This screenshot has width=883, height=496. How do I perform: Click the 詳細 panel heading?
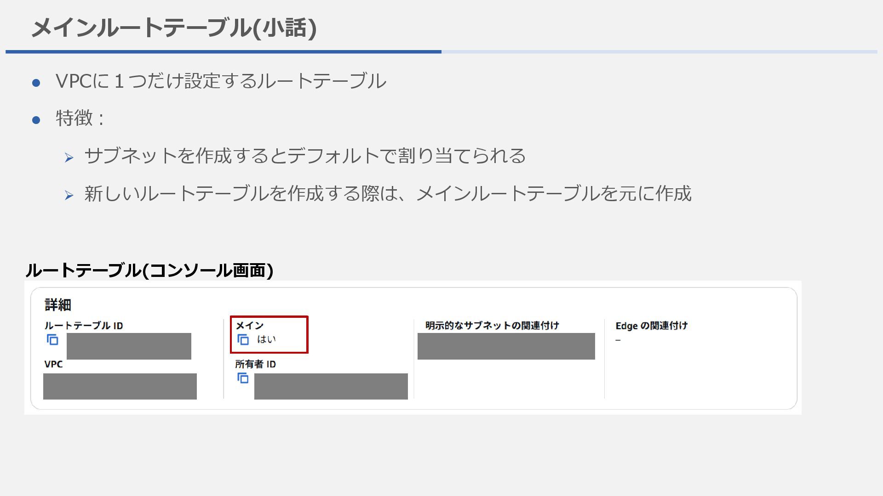58,305
